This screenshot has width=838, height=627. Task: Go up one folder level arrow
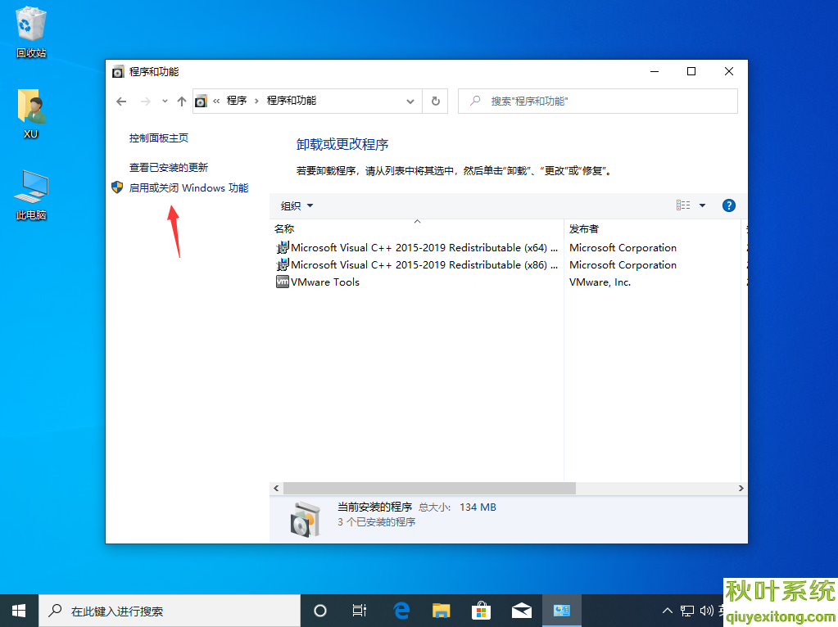pyautogui.click(x=182, y=101)
